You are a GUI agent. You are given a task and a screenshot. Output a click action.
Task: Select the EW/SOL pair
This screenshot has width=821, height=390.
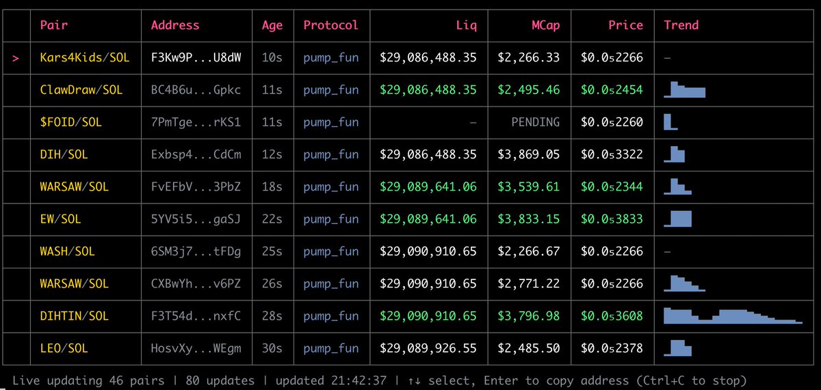(x=60, y=219)
